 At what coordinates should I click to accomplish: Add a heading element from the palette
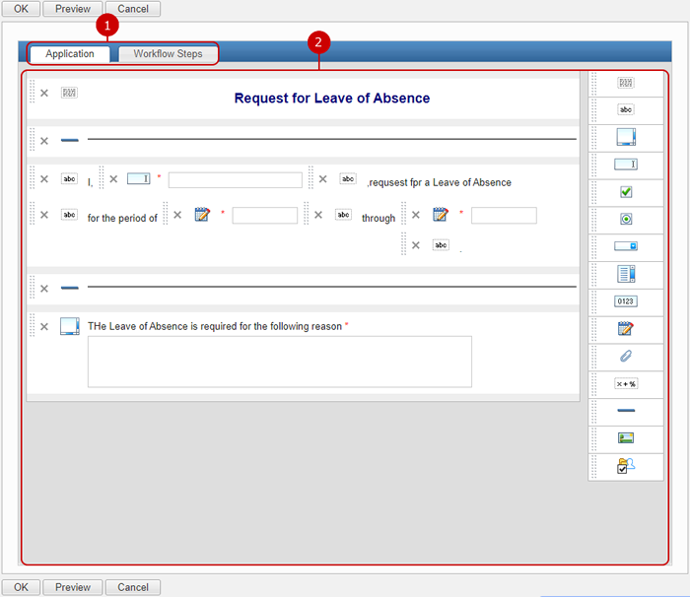pos(625,83)
